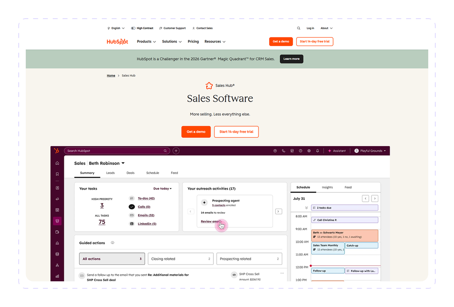Open the Schedule tab next to Deals

click(153, 173)
